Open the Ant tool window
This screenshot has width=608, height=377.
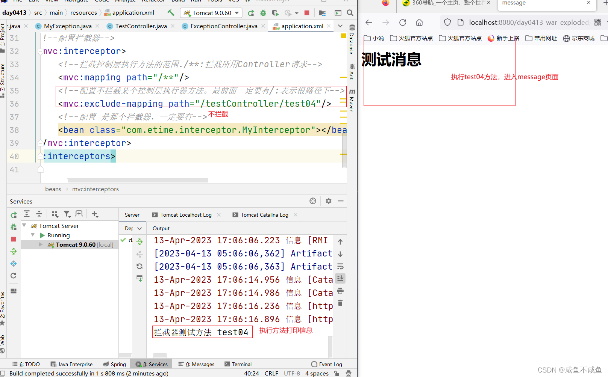click(x=352, y=71)
